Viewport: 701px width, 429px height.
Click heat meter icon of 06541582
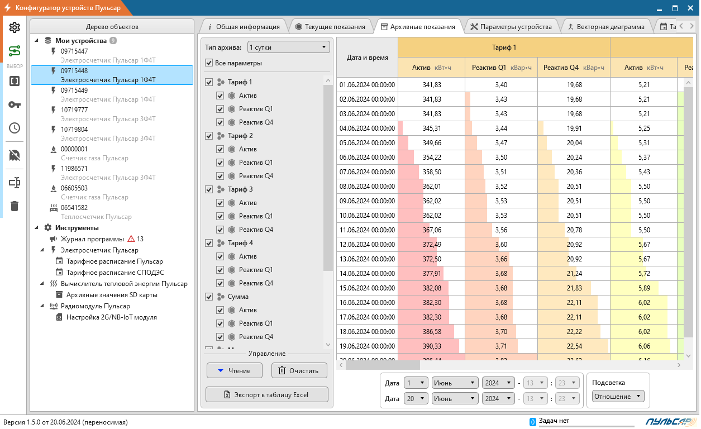pyautogui.click(x=54, y=208)
